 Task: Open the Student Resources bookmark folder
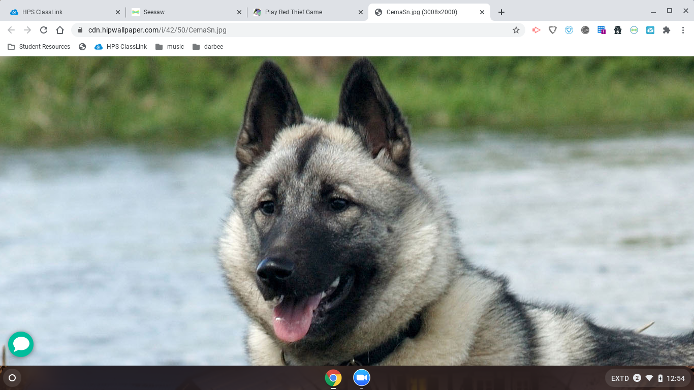click(39, 47)
